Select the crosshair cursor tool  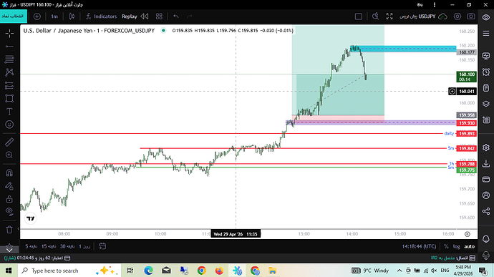click(x=9, y=34)
